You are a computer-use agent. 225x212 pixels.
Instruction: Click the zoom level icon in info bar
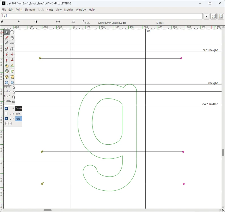[x=84, y=22]
